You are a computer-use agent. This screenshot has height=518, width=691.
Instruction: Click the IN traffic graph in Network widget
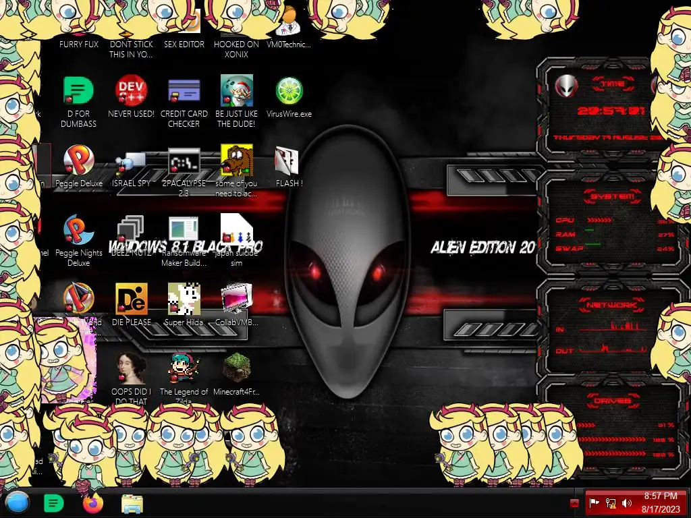(613, 326)
